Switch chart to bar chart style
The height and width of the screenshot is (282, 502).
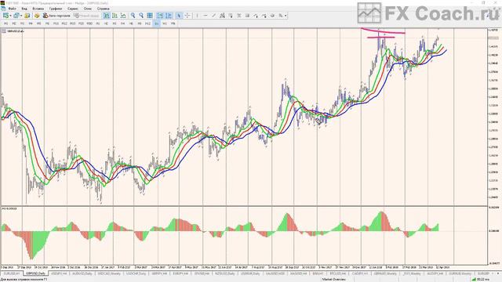(107, 16)
